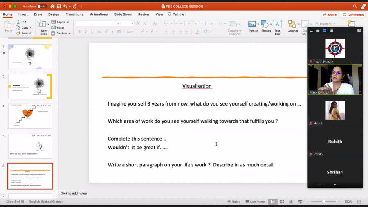Open the font name combo box
Screen dimensions: 368x207
[98, 24]
